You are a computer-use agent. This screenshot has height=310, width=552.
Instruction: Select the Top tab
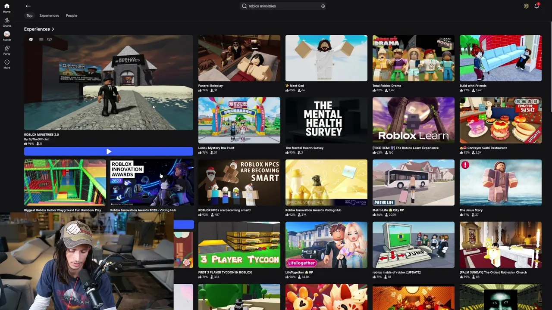coord(29,15)
